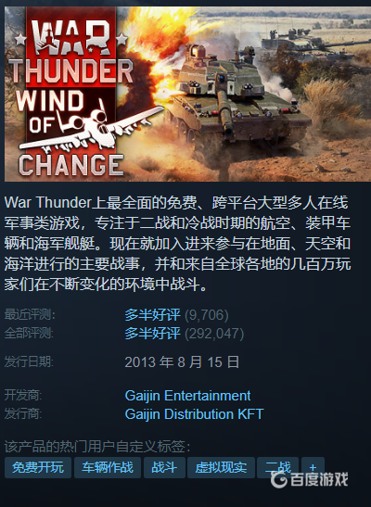Click the release date 2013 年 8 月 15 日
The image size is (371, 507).
(182, 361)
